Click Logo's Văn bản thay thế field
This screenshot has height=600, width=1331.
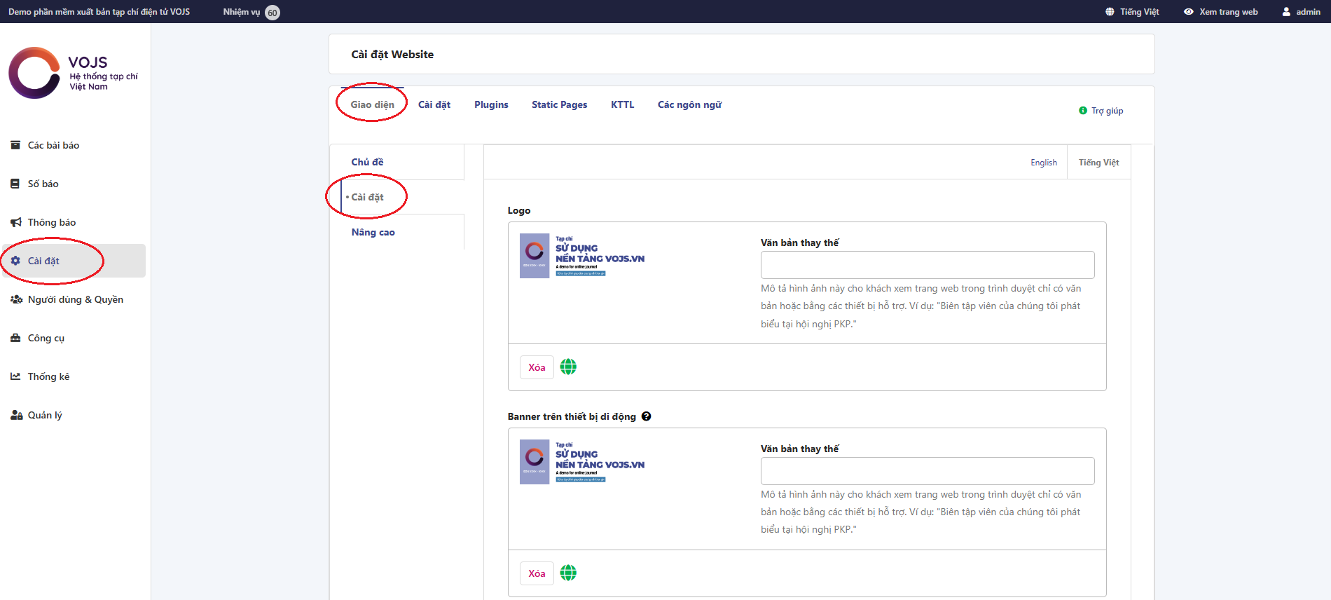927,265
